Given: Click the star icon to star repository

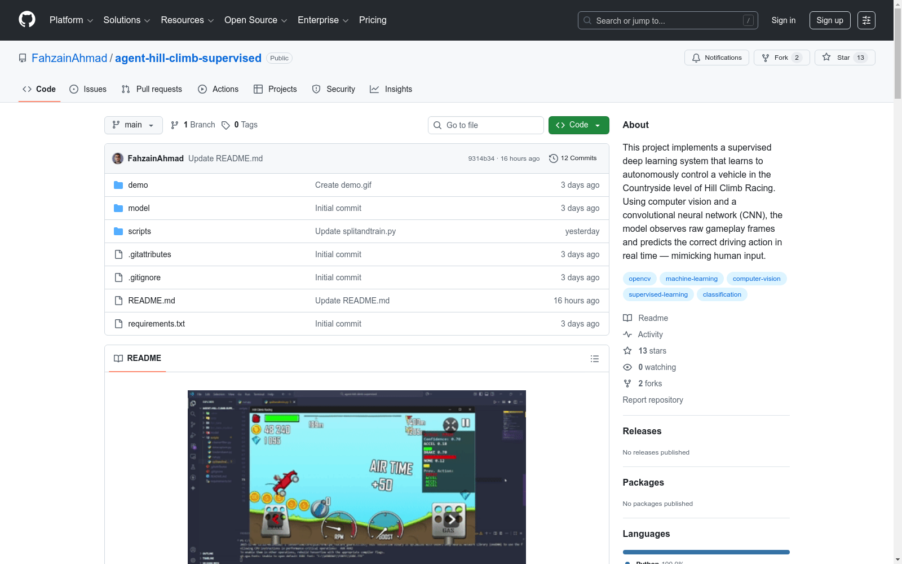Looking at the screenshot, I should pos(826,57).
